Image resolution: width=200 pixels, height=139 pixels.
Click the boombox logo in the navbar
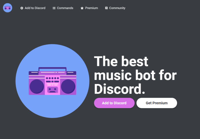(x=8, y=8)
